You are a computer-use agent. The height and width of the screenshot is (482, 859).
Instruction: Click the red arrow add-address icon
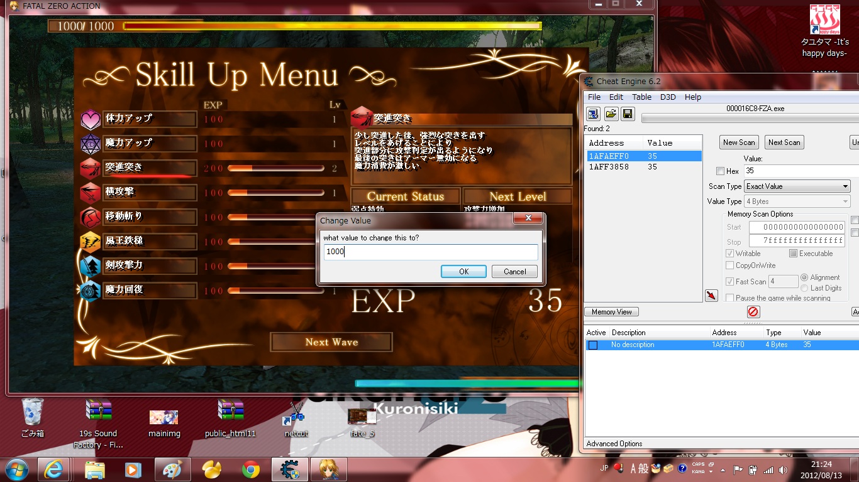click(711, 296)
